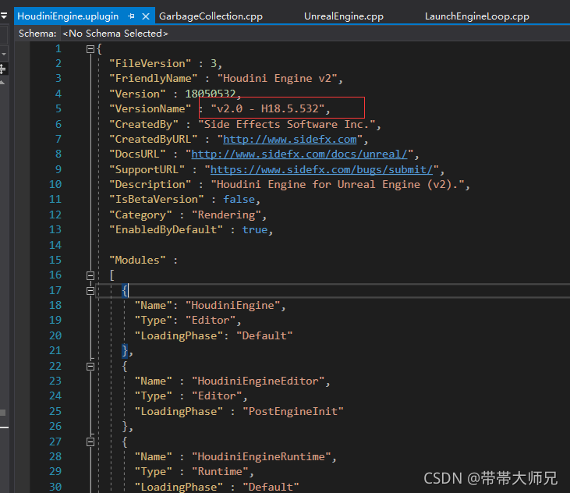The height and width of the screenshot is (493, 570).
Task: Click the "CreatedByURL" key on line 7
Action: (x=153, y=140)
